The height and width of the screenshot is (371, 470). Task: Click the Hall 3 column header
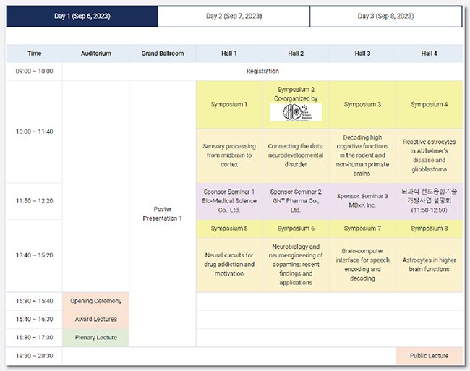click(362, 54)
